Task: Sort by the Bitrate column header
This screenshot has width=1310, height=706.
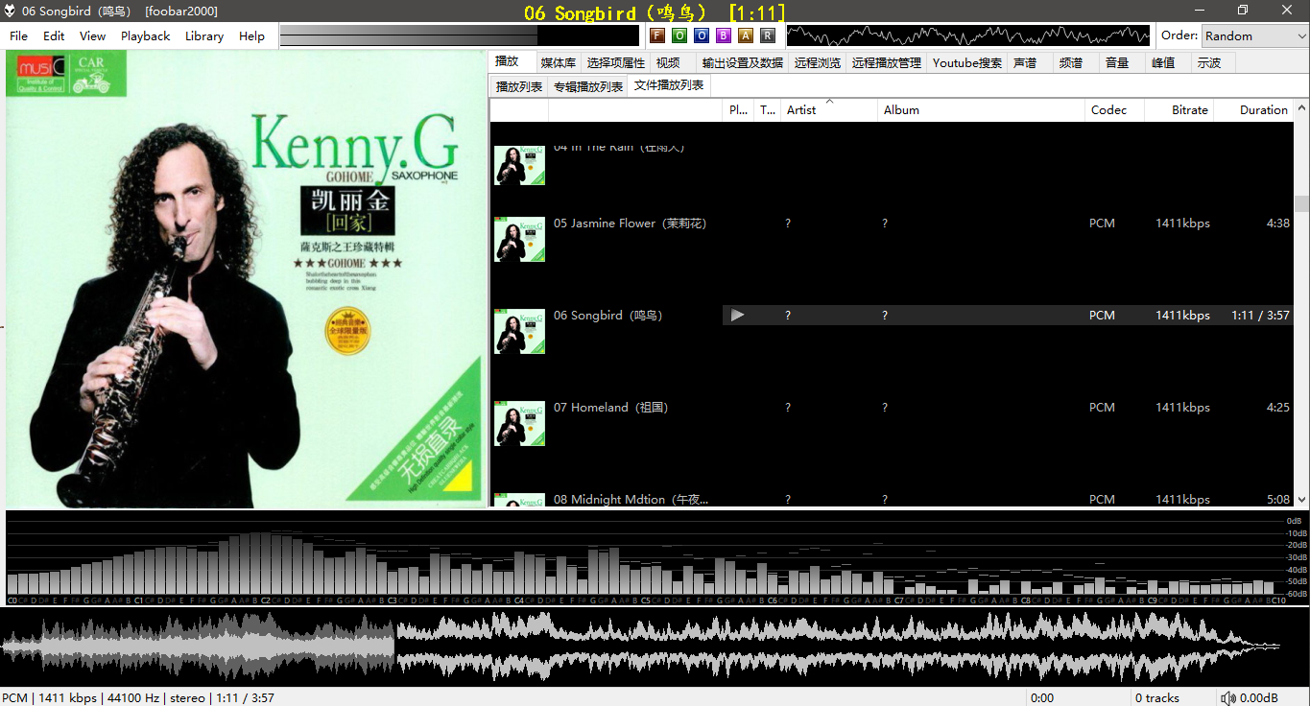Action: 1179,109
